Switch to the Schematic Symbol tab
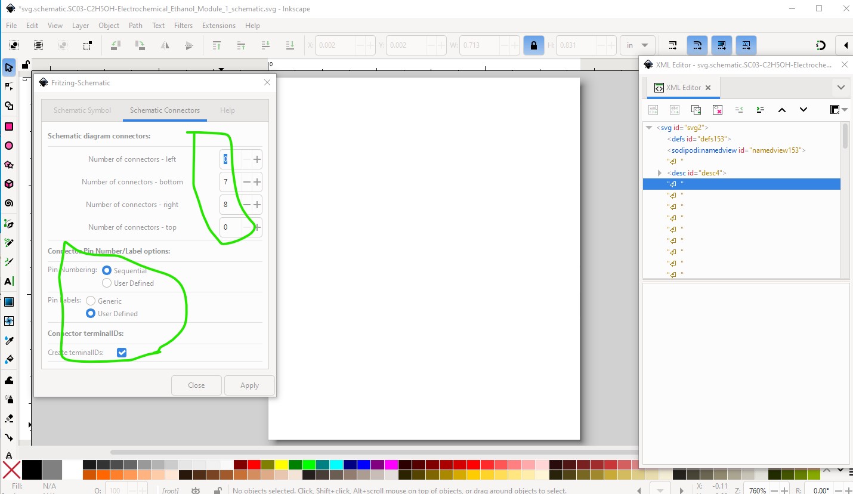The image size is (853, 494). coord(82,110)
